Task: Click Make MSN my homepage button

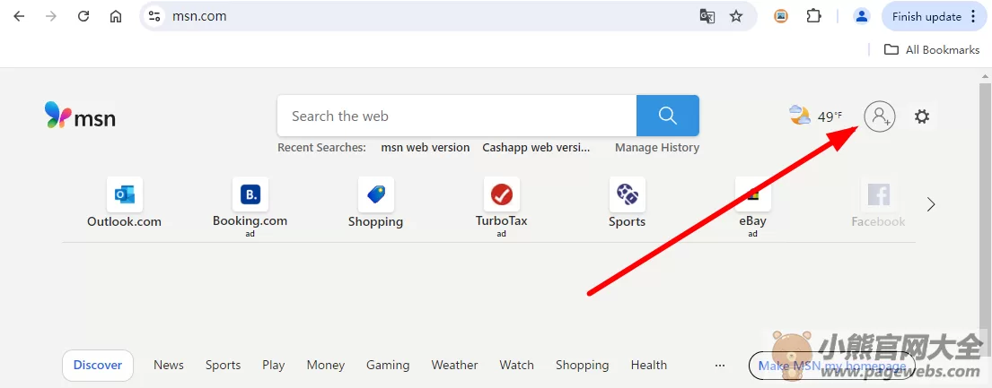Action: 832,366
